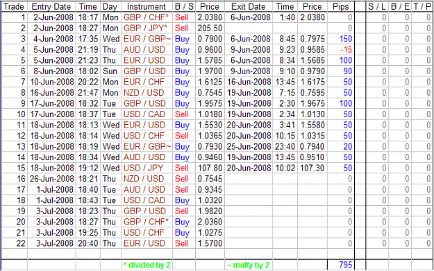The width and height of the screenshot is (434, 271).
Task: Select exit price 1.5685
Action: click(x=312, y=60)
